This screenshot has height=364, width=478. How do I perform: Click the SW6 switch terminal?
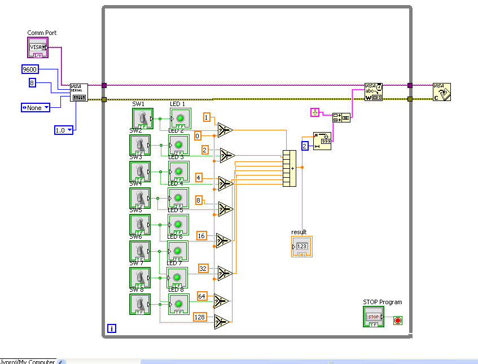point(140,251)
